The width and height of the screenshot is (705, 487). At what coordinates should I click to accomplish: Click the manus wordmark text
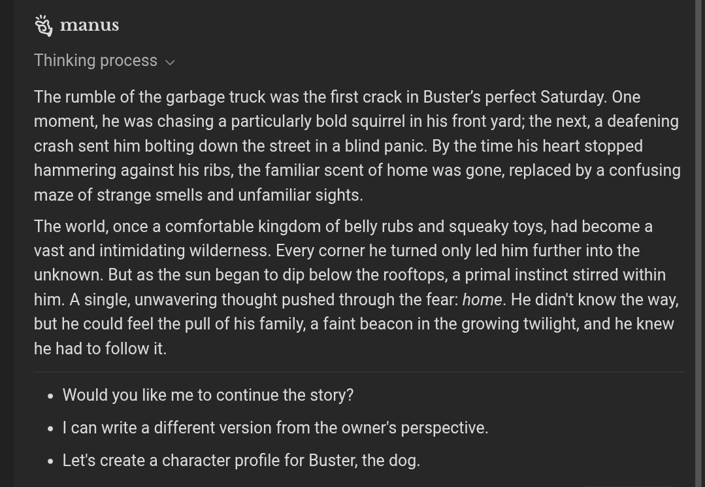coord(90,25)
